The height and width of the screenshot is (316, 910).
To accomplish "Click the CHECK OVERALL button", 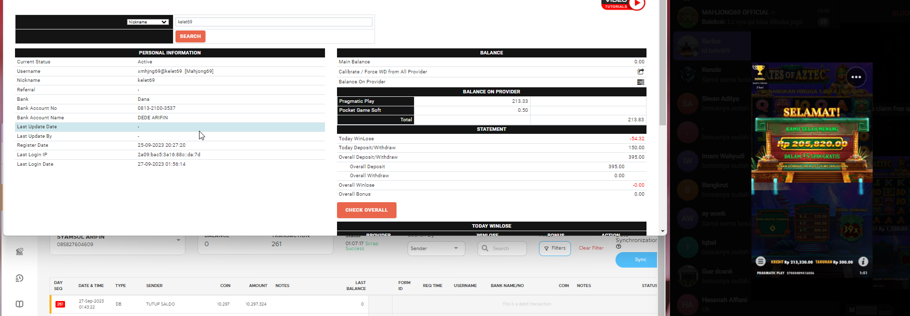I will pyautogui.click(x=366, y=210).
